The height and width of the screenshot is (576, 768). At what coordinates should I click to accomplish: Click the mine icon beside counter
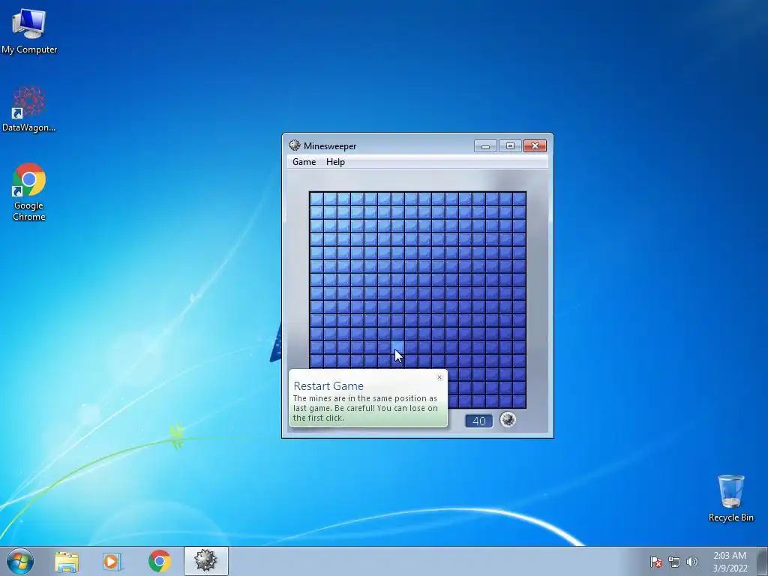[x=508, y=420]
